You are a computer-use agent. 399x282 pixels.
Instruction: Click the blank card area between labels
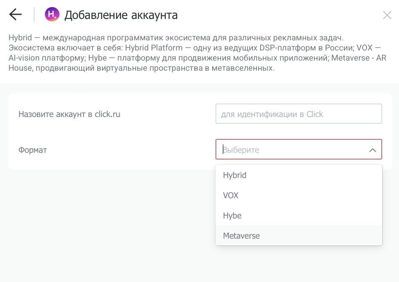[x=114, y=132]
